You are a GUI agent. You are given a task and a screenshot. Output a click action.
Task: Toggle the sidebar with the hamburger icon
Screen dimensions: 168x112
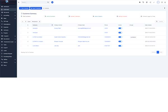(19, 2)
